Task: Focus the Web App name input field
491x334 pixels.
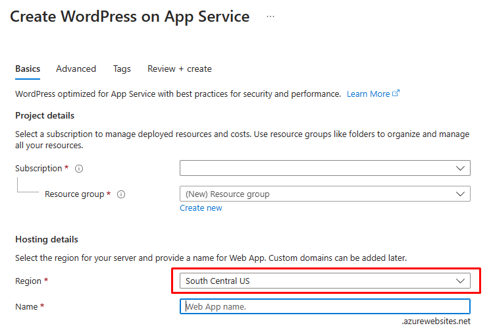Action: click(x=324, y=306)
